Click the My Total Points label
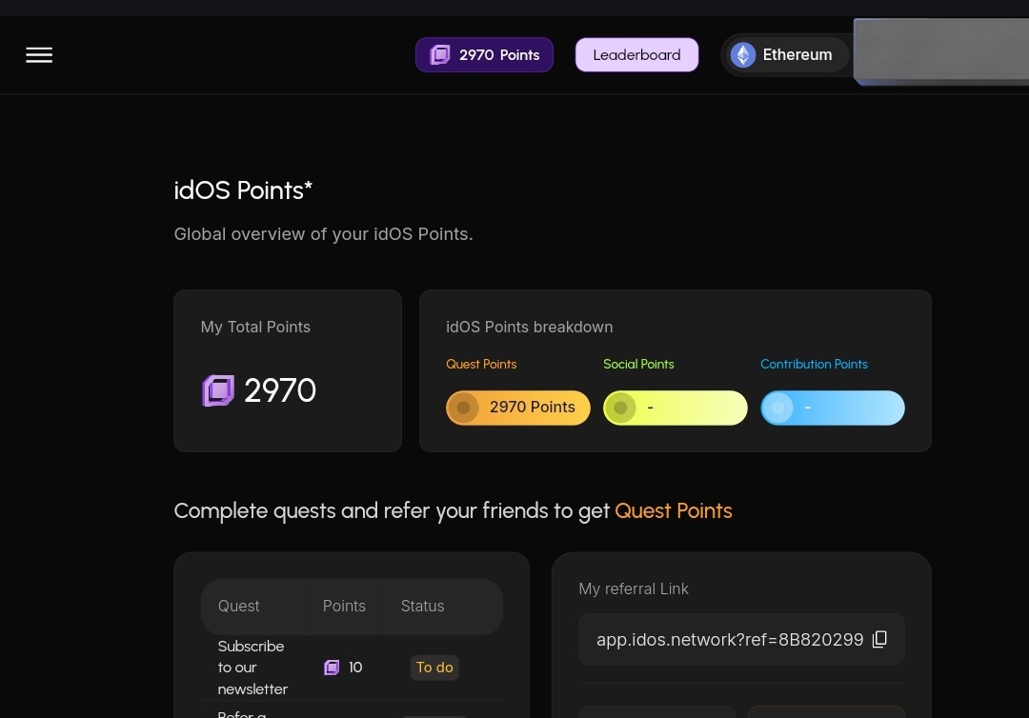 (255, 327)
